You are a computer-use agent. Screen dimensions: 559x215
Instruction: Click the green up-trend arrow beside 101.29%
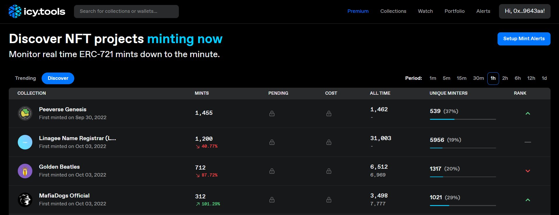pos(198,204)
